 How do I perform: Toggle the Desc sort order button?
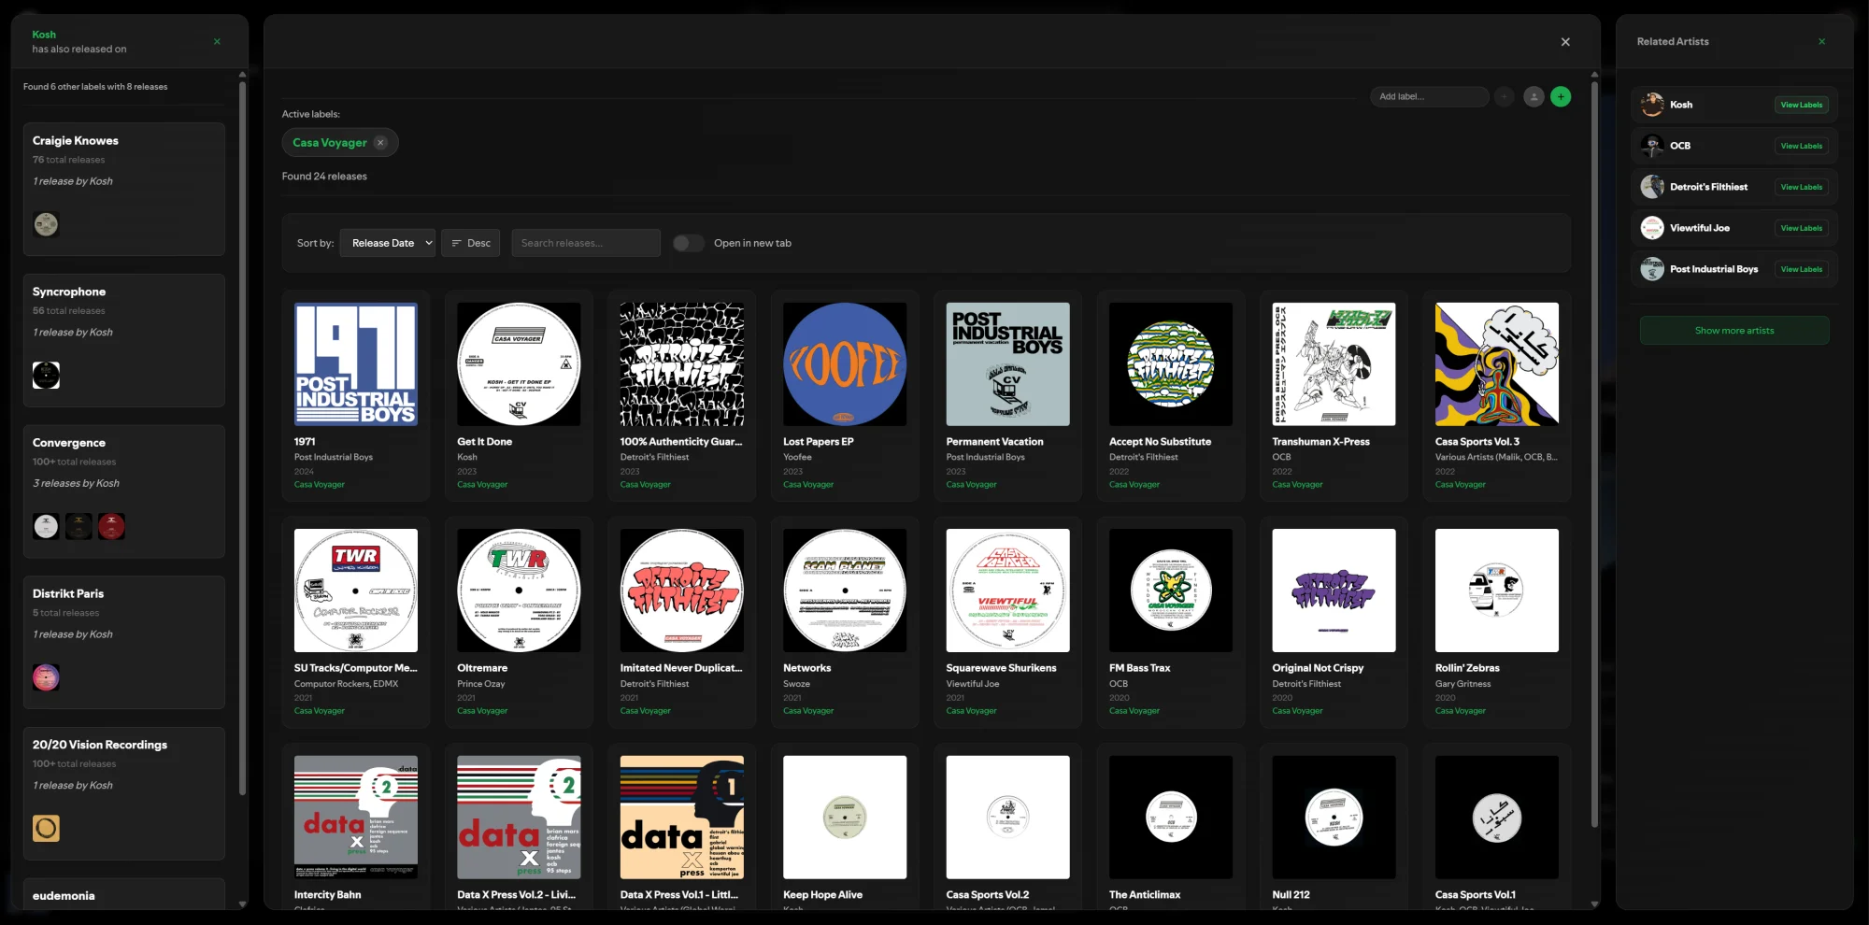coord(471,243)
